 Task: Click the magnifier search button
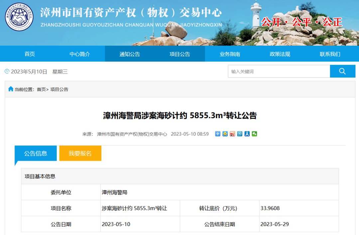[x=342, y=71]
